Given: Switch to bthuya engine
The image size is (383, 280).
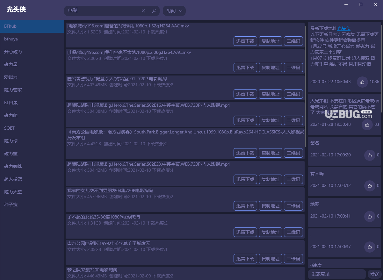Looking at the screenshot, I should coord(32,39).
